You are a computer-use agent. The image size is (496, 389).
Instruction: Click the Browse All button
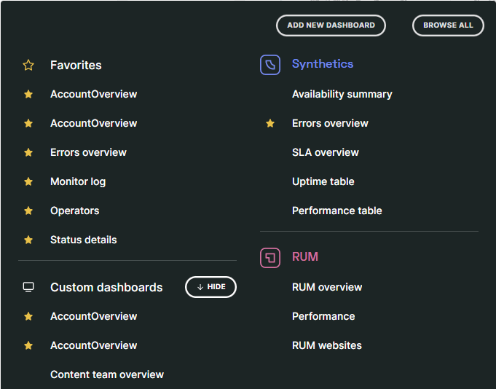click(448, 25)
